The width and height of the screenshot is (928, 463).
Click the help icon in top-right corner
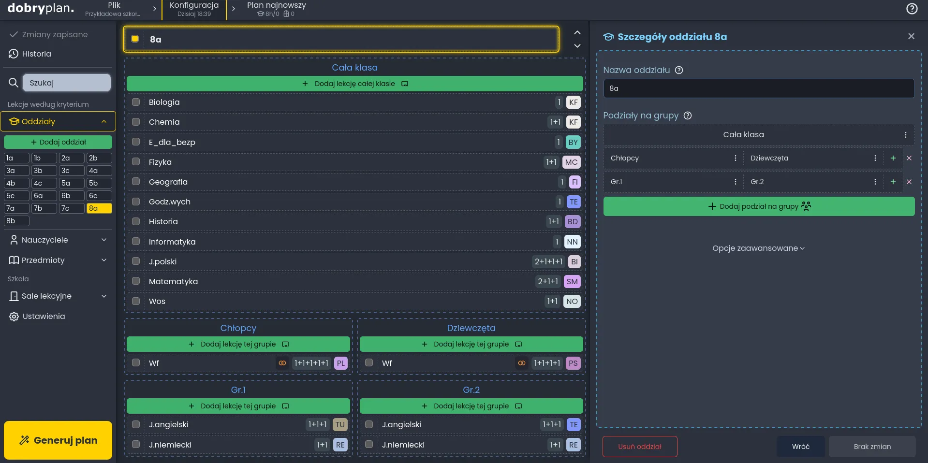912,9
